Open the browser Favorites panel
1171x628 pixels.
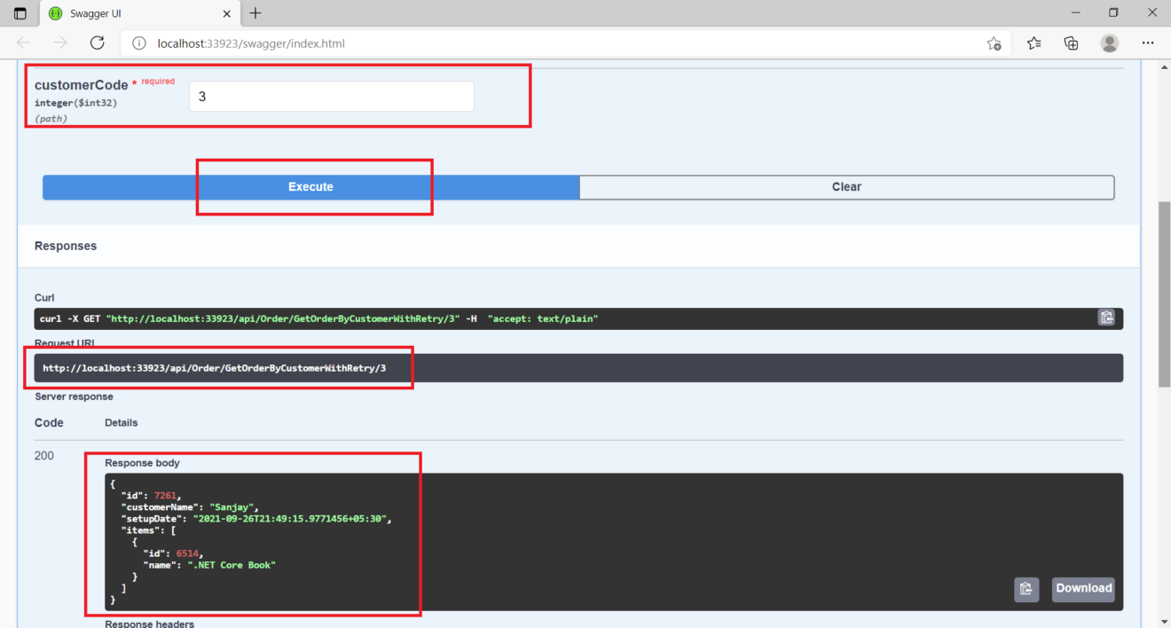(x=1033, y=43)
